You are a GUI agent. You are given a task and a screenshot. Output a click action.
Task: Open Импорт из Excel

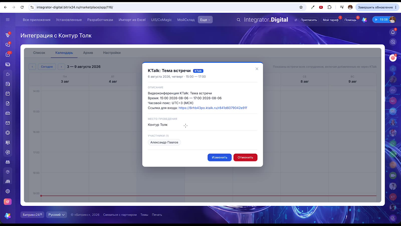(132, 20)
